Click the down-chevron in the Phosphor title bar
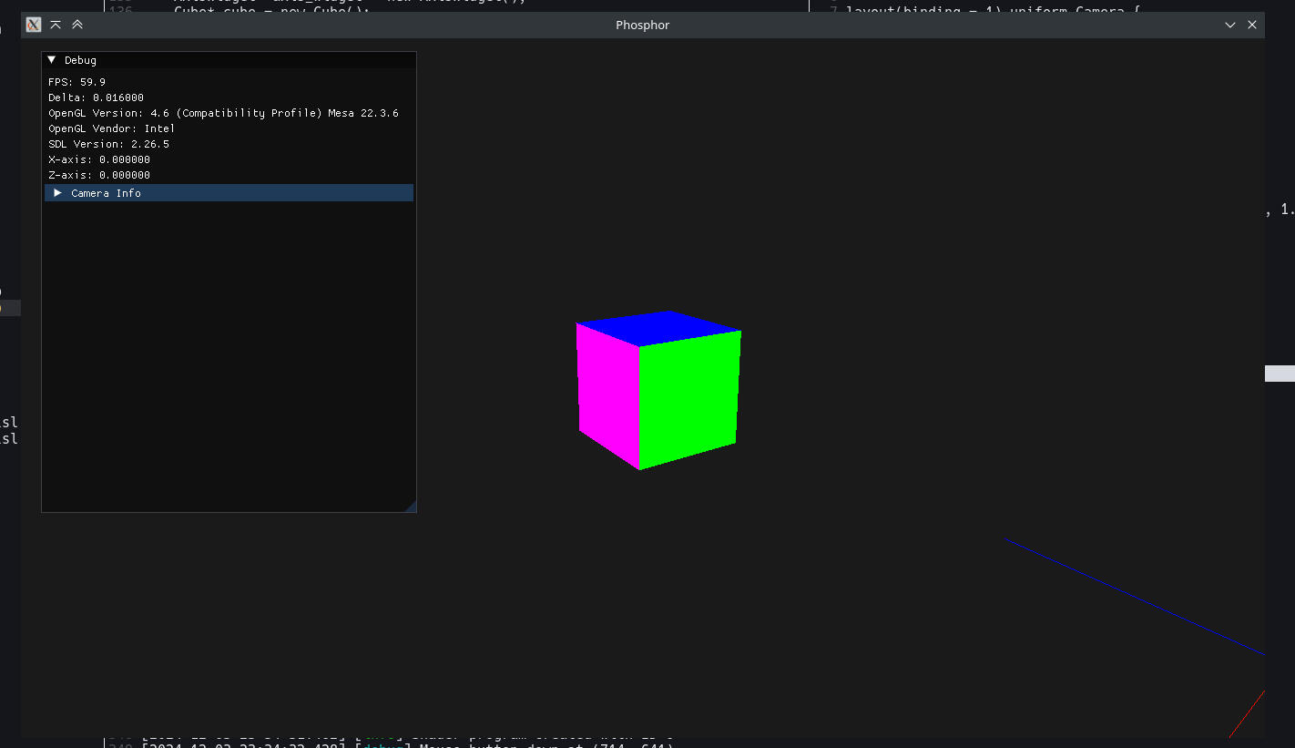The height and width of the screenshot is (748, 1295). (1230, 25)
